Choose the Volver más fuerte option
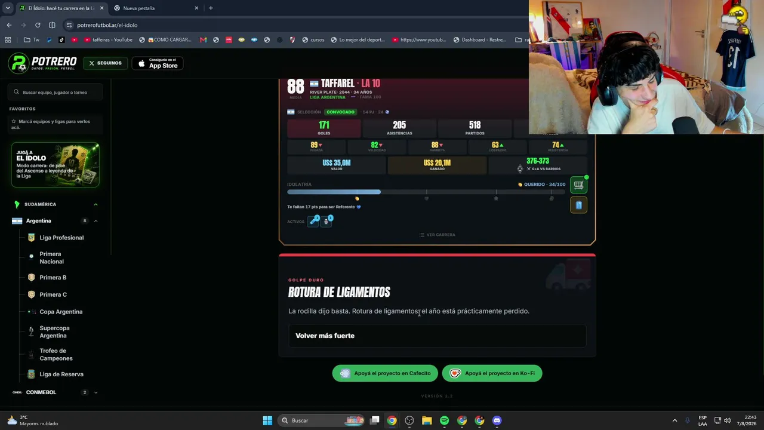Screen dimensions: 764x430 [437, 336]
